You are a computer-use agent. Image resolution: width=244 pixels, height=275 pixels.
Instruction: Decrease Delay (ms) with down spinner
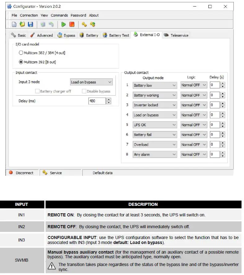click(109, 102)
